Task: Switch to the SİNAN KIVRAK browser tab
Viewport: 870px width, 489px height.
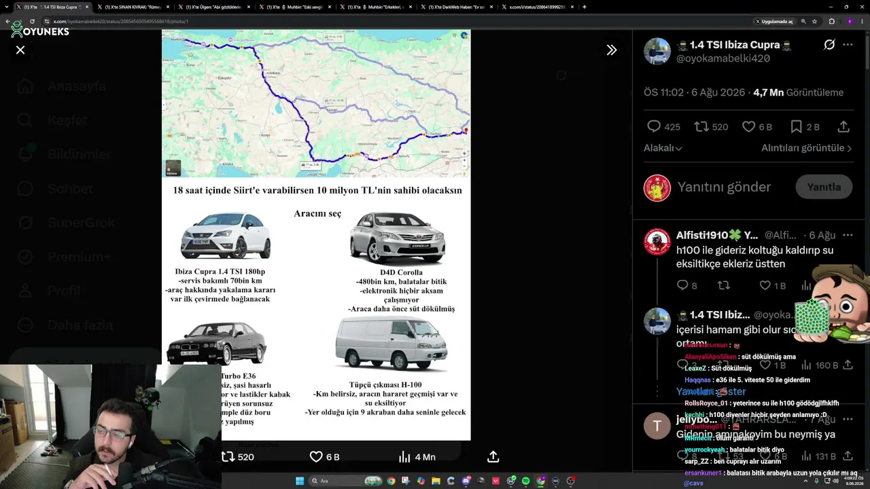Action: pyautogui.click(x=133, y=7)
